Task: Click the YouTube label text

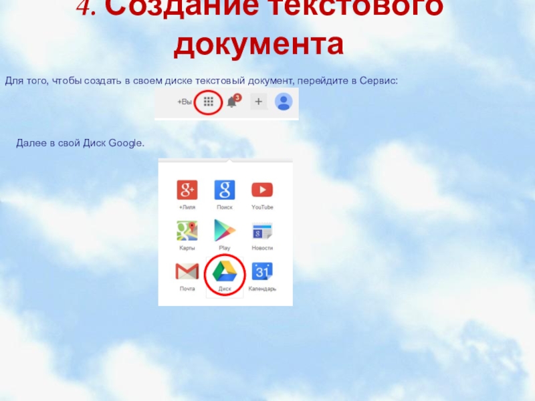Action: point(262,207)
